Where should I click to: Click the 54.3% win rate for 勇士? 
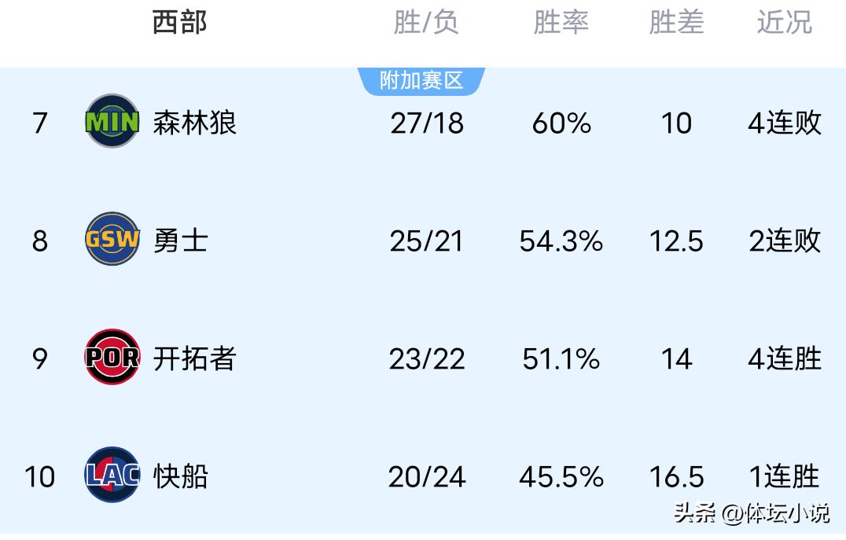click(x=561, y=241)
